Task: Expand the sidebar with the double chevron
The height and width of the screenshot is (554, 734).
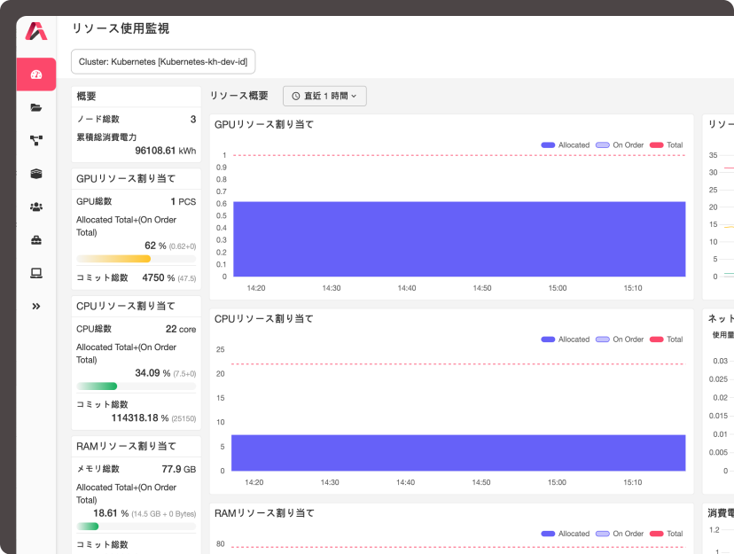Action: 35,306
